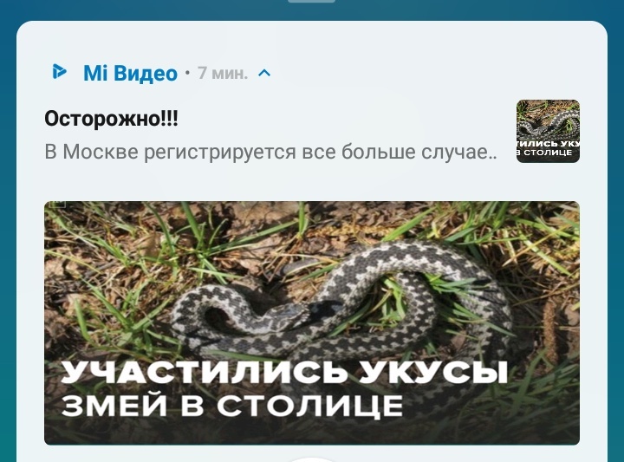This screenshot has width=624, height=462.
Task: Tap the gray drag handle at top
Action: (x=311, y=1)
